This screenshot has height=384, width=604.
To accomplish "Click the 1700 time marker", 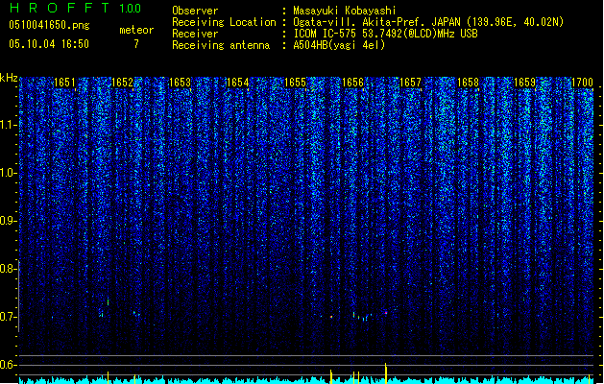I will click(582, 83).
